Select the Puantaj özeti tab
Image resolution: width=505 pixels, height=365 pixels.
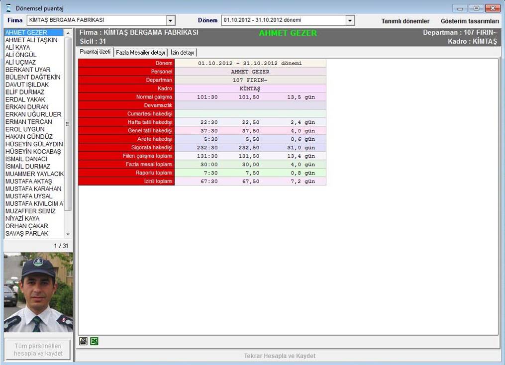(95, 52)
